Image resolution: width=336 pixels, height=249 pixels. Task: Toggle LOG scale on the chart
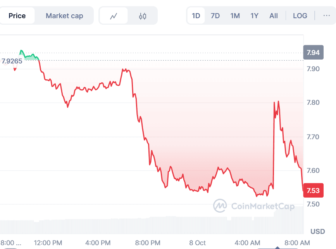point(300,16)
